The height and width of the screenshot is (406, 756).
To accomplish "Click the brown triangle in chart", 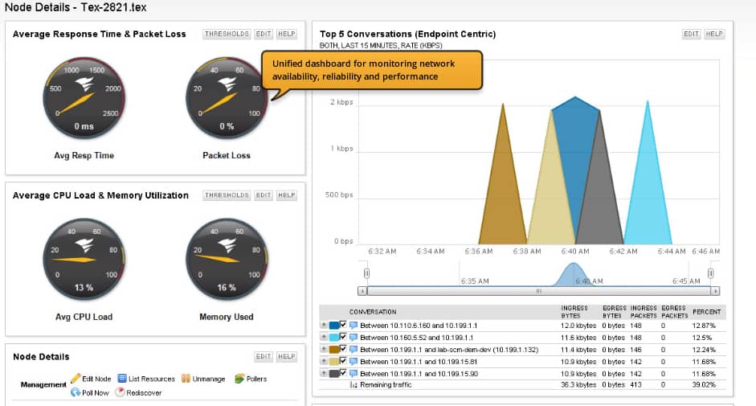I will pos(503,193).
